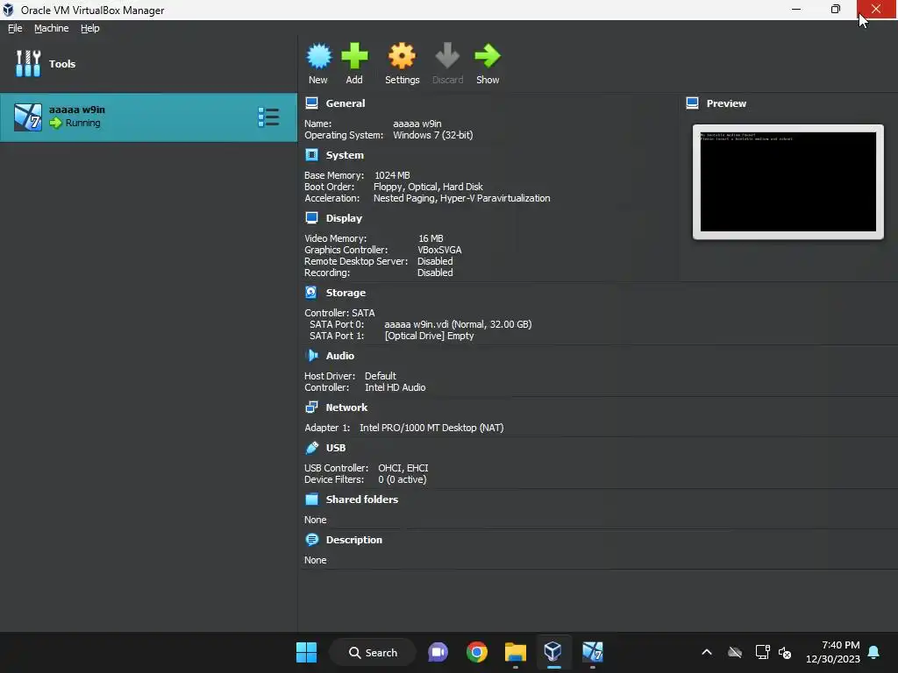This screenshot has width=898, height=673.
Task: Click the green Add machine icon
Action: pos(354,56)
